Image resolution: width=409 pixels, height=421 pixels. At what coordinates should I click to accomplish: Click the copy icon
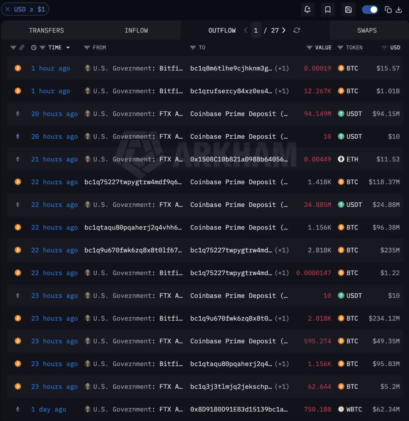pyautogui.click(x=388, y=10)
